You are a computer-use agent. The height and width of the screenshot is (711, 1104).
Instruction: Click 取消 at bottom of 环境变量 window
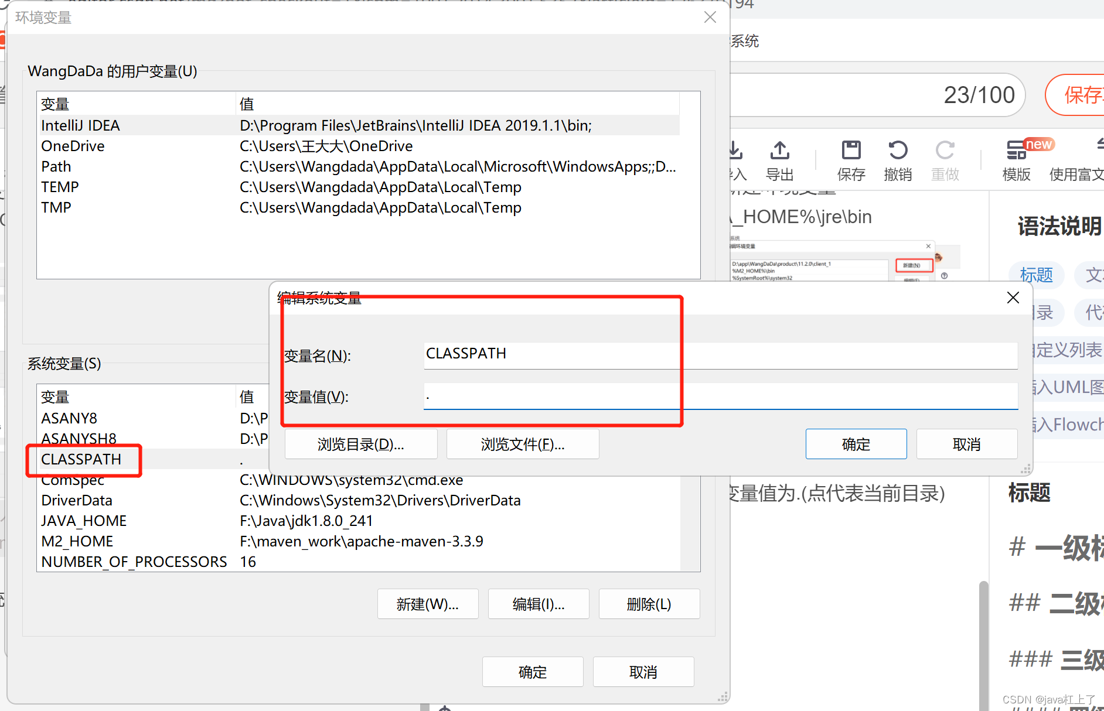click(x=643, y=672)
